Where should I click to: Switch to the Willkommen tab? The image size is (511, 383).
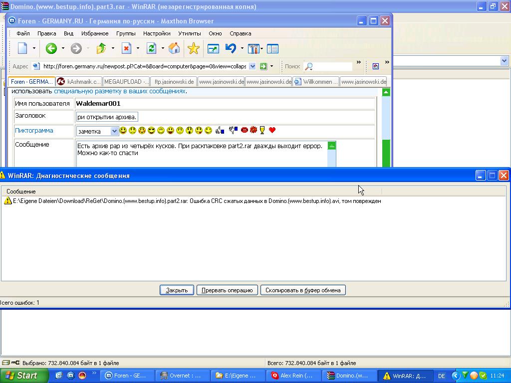point(316,82)
